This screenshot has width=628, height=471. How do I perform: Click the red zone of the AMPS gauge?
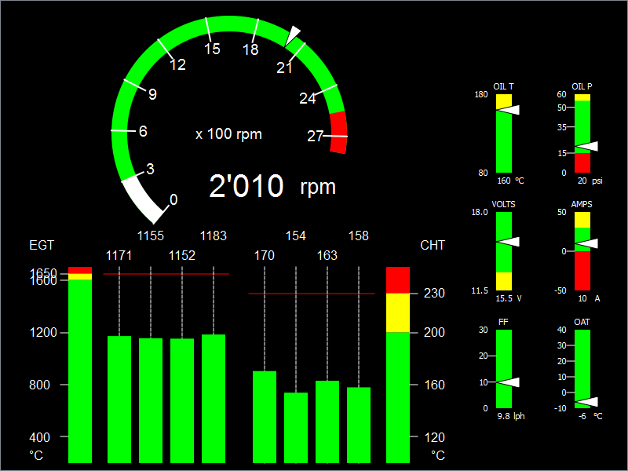582,271
